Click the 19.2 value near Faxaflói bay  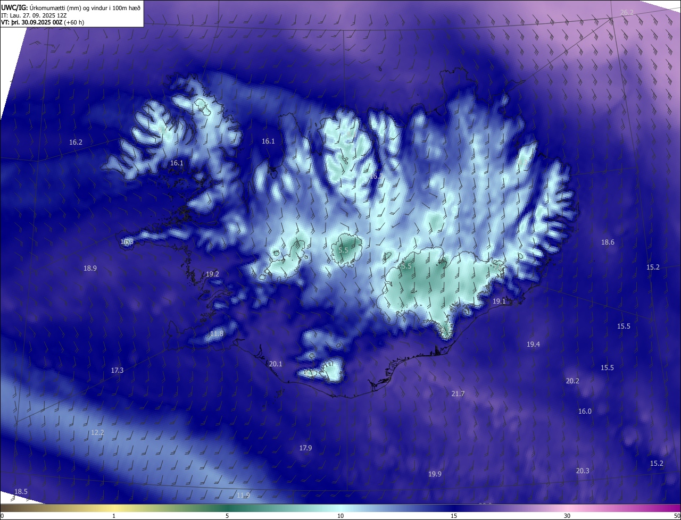pyautogui.click(x=212, y=274)
